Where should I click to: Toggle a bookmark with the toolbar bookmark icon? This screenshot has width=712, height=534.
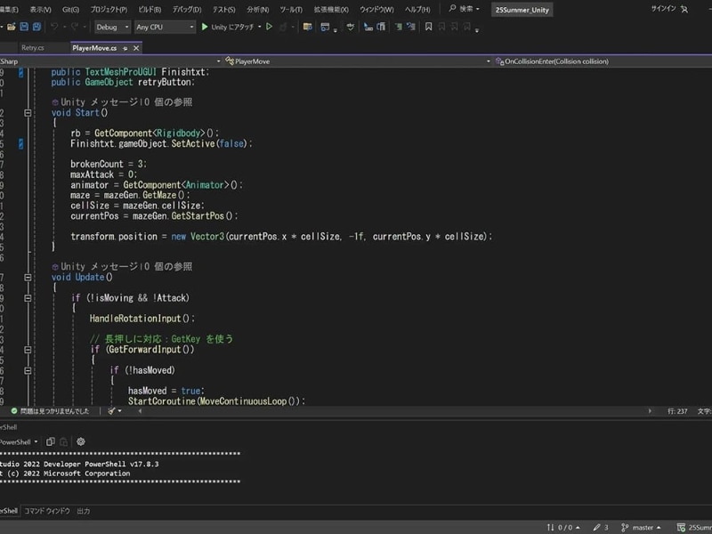[x=428, y=28]
